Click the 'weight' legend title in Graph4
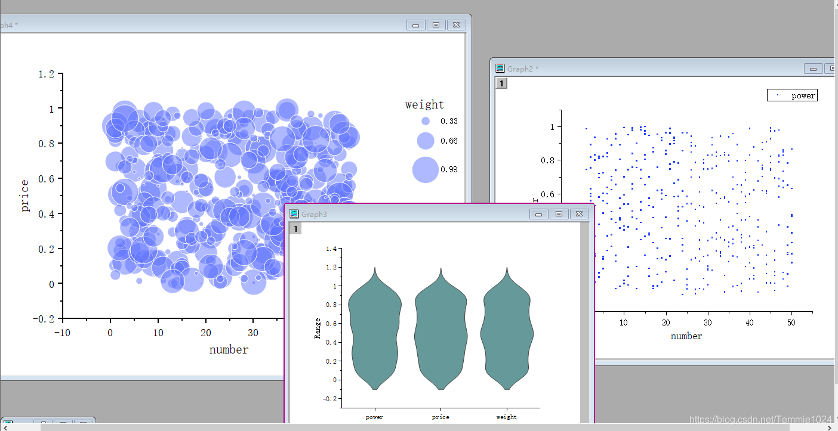This screenshot has height=431, width=838. (x=425, y=104)
